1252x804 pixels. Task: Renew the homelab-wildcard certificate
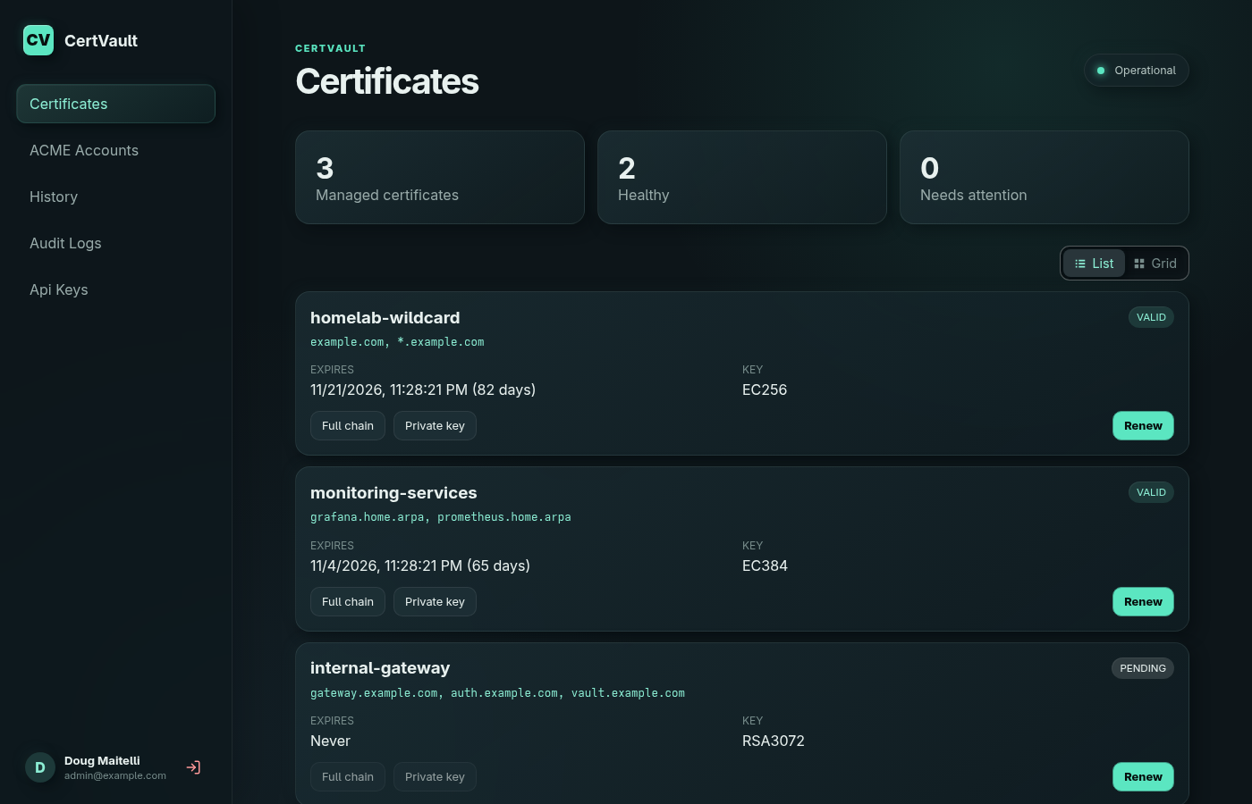point(1143,426)
